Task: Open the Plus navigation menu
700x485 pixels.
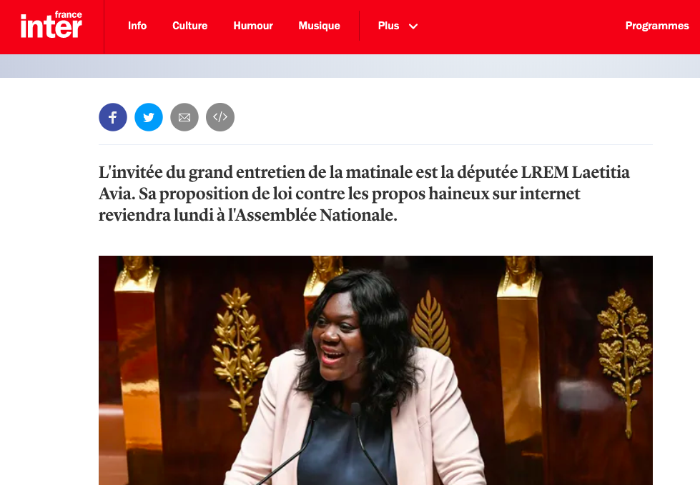Action: coord(388,26)
